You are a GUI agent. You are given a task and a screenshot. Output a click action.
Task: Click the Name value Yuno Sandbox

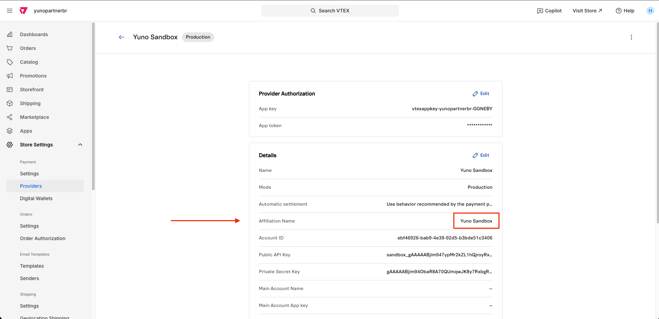pos(476,171)
